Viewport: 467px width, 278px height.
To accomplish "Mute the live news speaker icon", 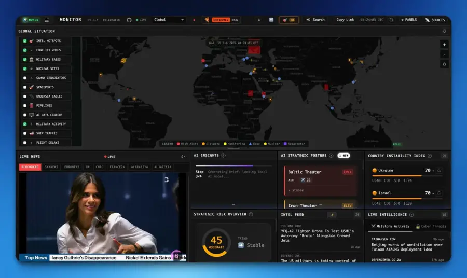I will click(183, 157).
